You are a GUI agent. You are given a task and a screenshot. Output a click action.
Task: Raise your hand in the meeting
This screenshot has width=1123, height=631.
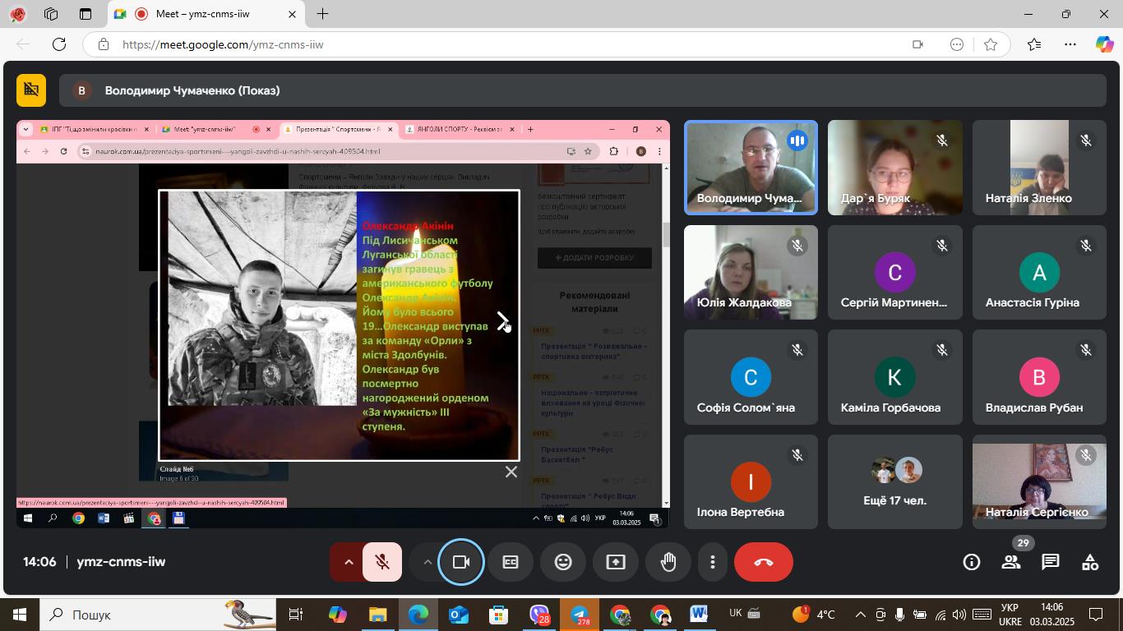pyautogui.click(x=668, y=562)
